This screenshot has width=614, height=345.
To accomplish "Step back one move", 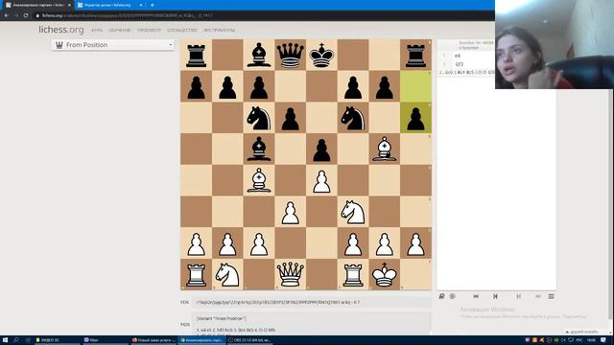I will point(495,296).
